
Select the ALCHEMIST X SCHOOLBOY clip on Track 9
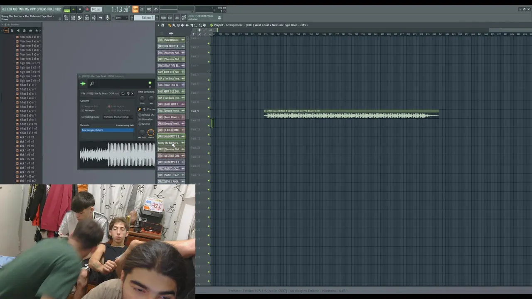coord(351,114)
